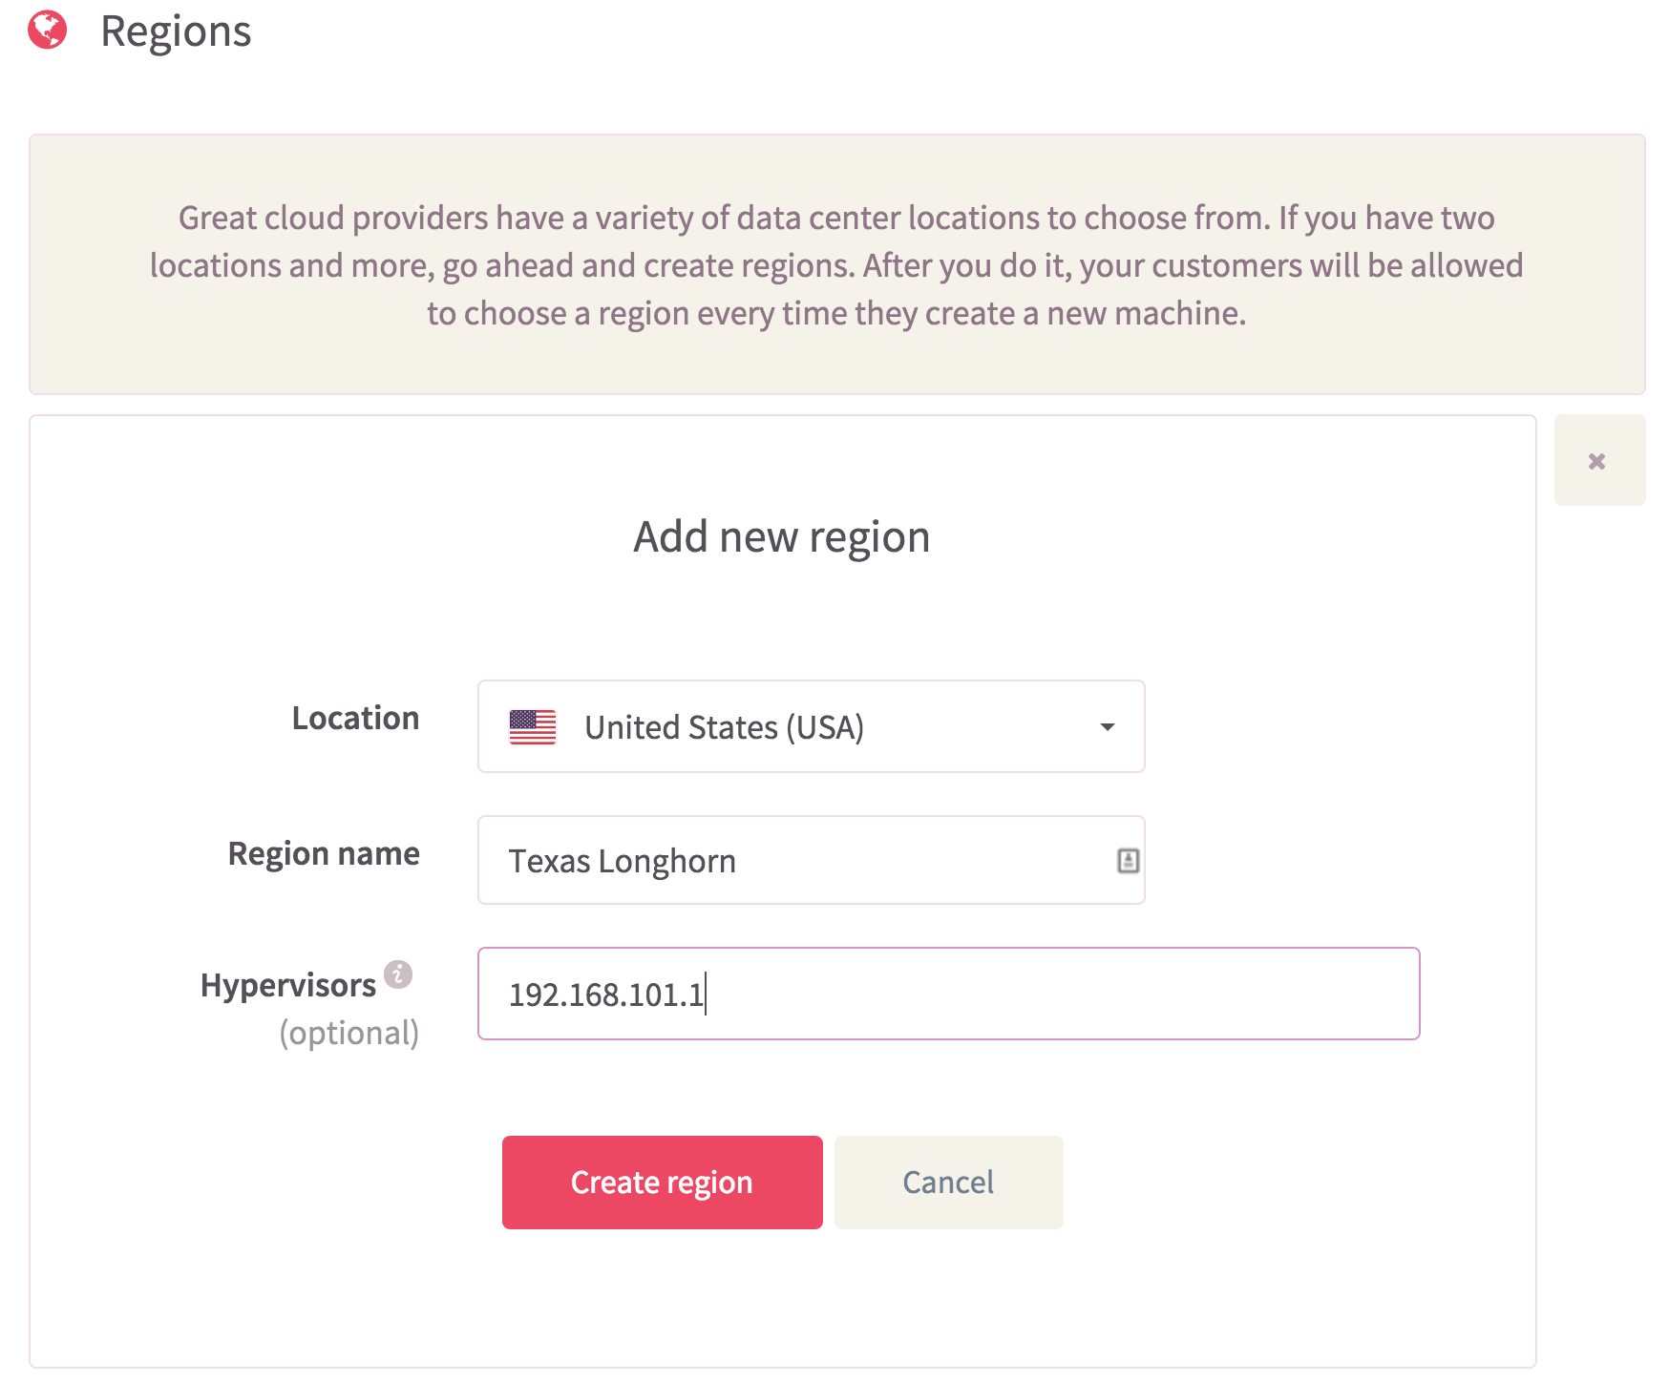Click the US flag icon in Location
Viewport: 1669px width, 1382px height.
coord(533,727)
